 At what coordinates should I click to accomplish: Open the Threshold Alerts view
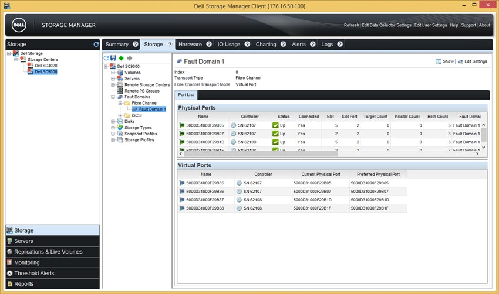coord(52,273)
